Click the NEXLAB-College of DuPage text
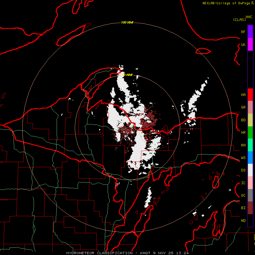This screenshot has height=255, width=255. click(x=226, y=3)
